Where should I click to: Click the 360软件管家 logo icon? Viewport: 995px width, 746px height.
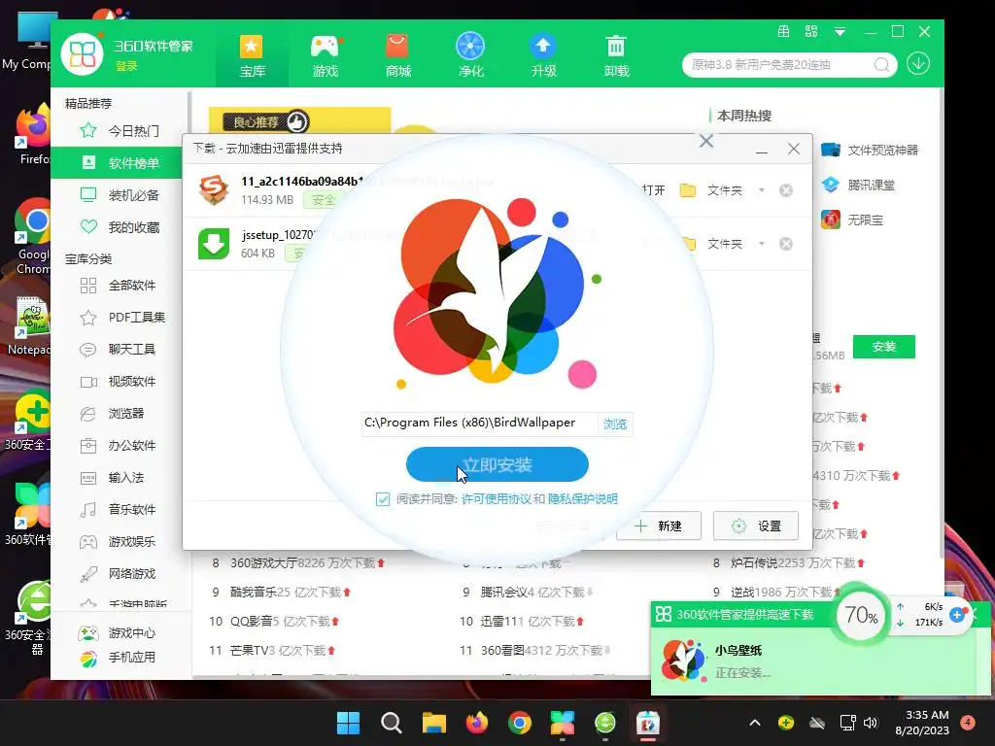(x=83, y=54)
